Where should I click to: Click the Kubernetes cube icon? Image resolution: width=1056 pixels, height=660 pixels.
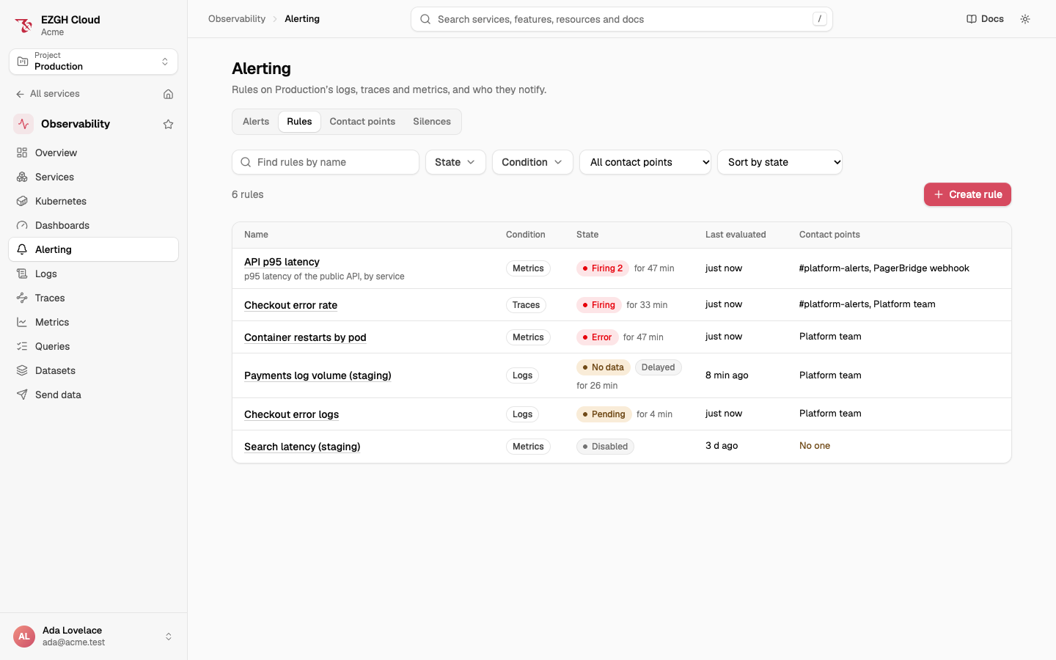tap(22, 201)
